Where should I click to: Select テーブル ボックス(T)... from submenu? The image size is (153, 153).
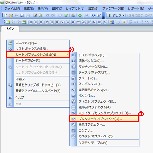pos(104,73)
